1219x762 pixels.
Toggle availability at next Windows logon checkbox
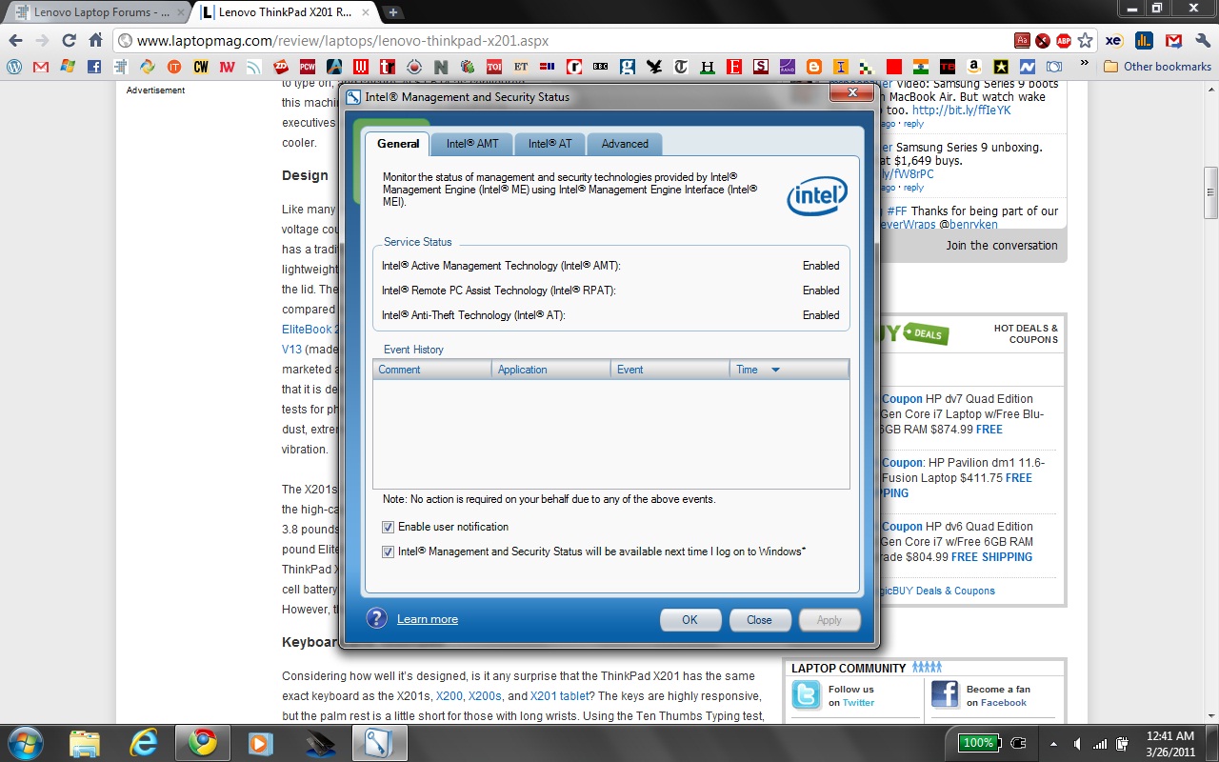coord(388,551)
